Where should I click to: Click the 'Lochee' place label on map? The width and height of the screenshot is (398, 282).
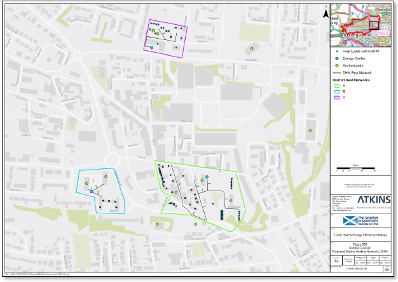(26, 135)
